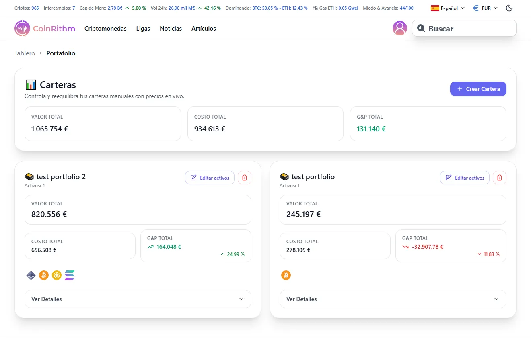Image resolution: width=531 pixels, height=348 pixels.
Task: Click the CoinRithm logo icon
Action: [22, 28]
